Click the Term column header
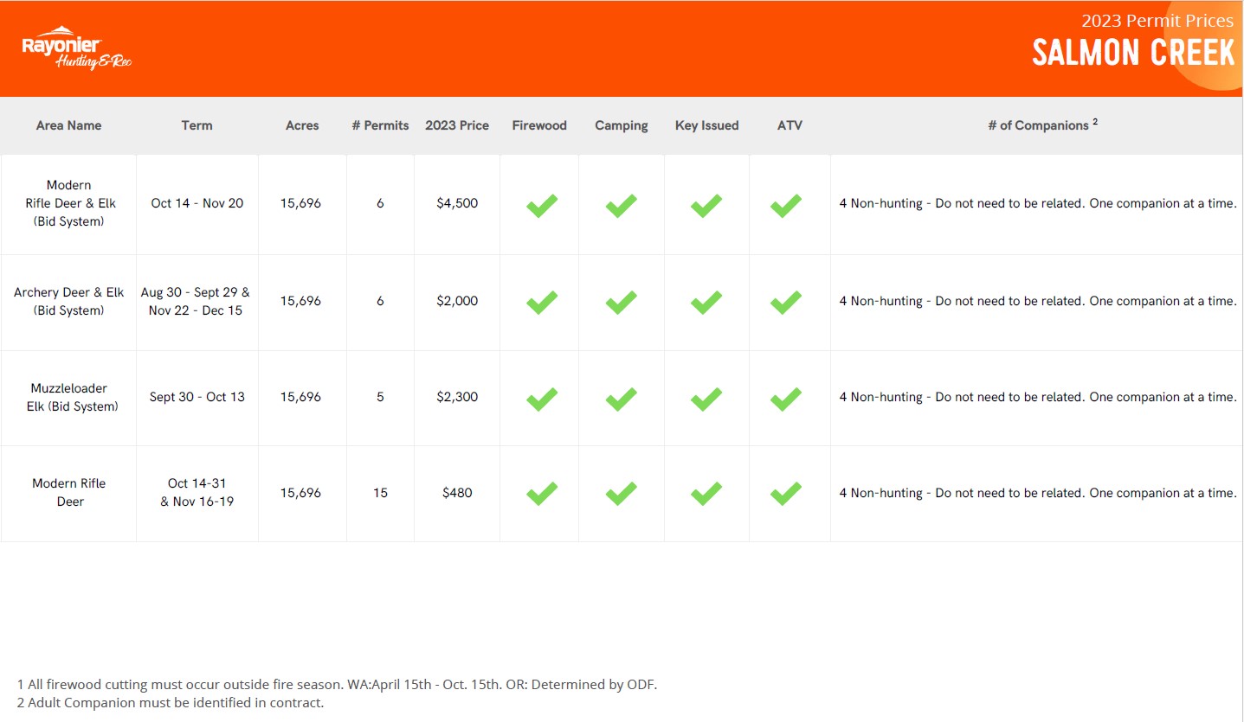The width and height of the screenshot is (1244, 722). point(197,125)
